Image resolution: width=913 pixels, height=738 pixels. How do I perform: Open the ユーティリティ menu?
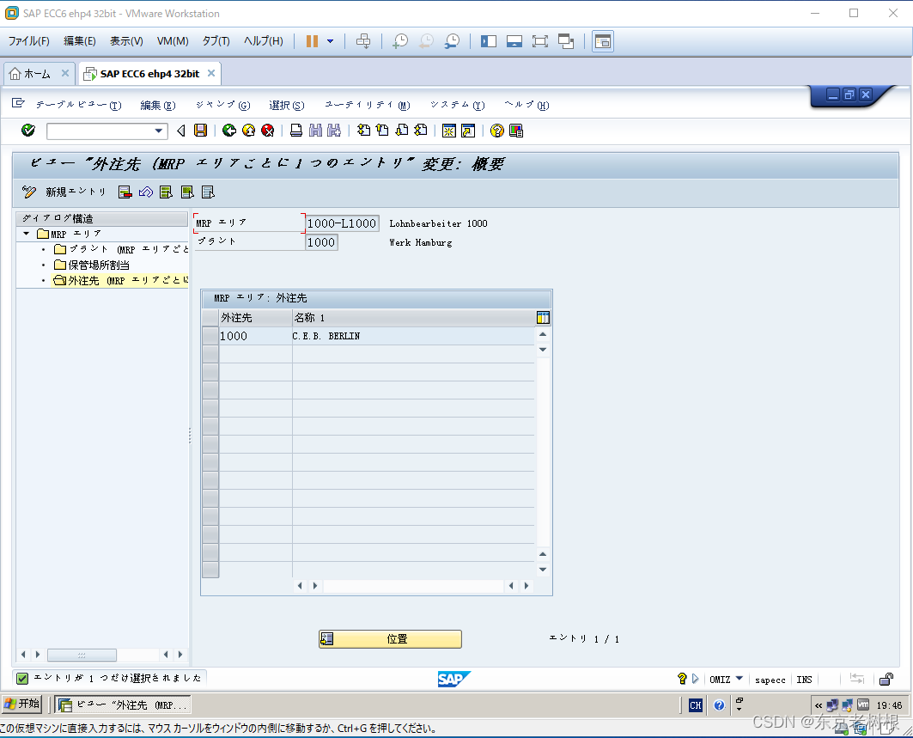(368, 105)
